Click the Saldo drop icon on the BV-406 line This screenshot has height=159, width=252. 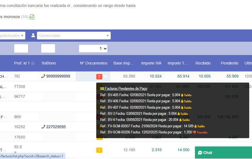(x=182, y=101)
